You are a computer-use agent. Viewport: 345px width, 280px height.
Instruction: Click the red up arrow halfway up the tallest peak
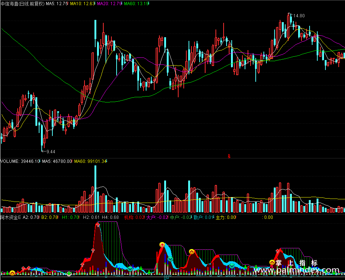click(x=93, y=250)
